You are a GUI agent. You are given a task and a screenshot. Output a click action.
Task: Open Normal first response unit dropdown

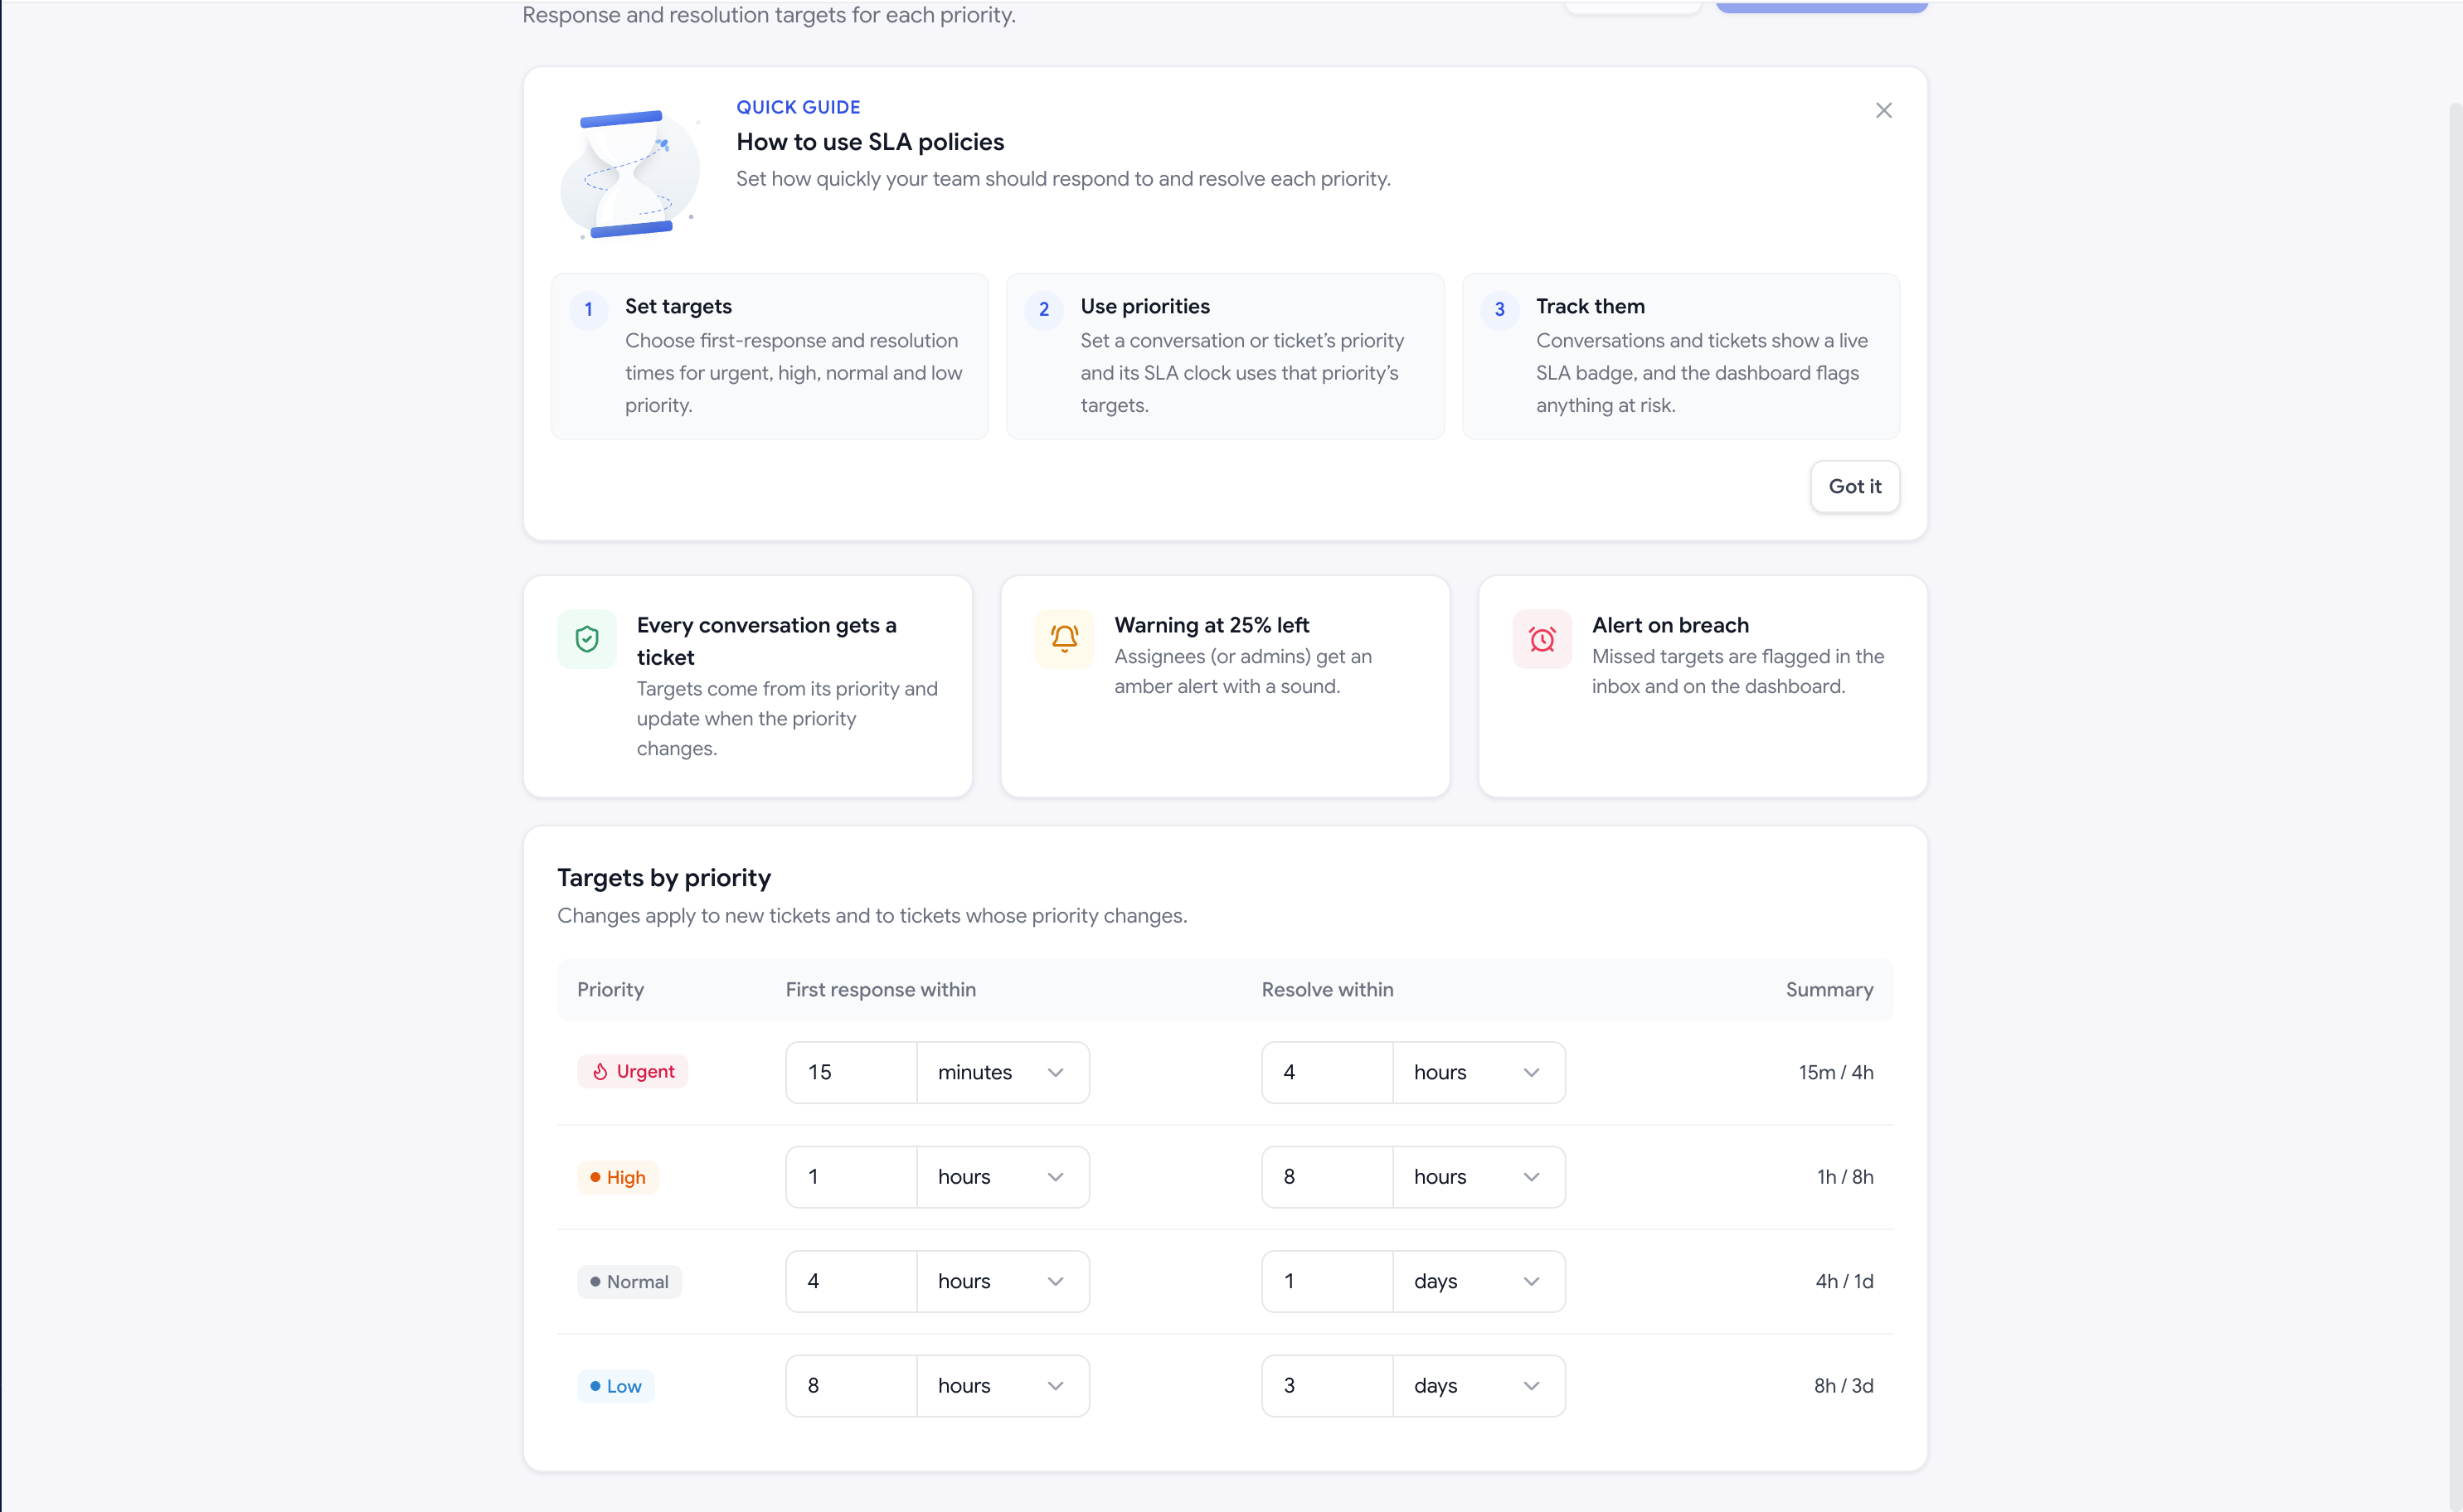(1003, 1281)
